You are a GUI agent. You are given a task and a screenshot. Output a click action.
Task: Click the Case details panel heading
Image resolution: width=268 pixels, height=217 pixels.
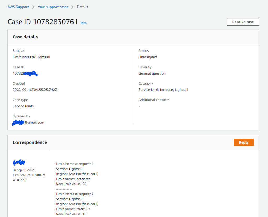(x=25, y=37)
